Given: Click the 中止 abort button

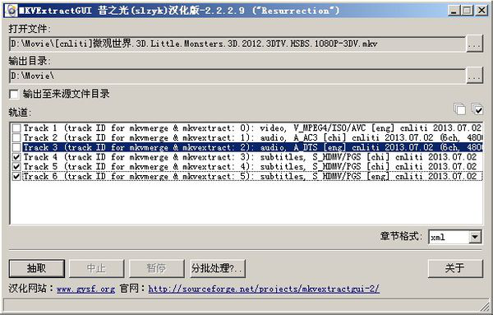Looking at the screenshot, I should 96,268.
